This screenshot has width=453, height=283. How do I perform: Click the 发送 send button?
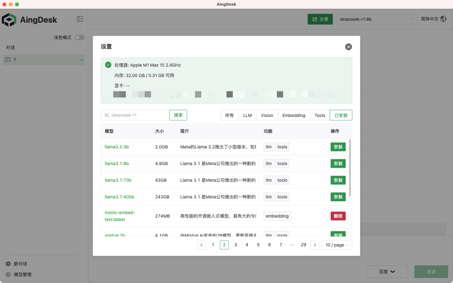tap(431, 272)
